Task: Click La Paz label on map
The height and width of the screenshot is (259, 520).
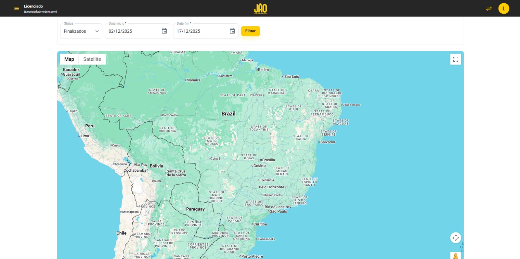Action: pyautogui.click(x=142, y=165)
